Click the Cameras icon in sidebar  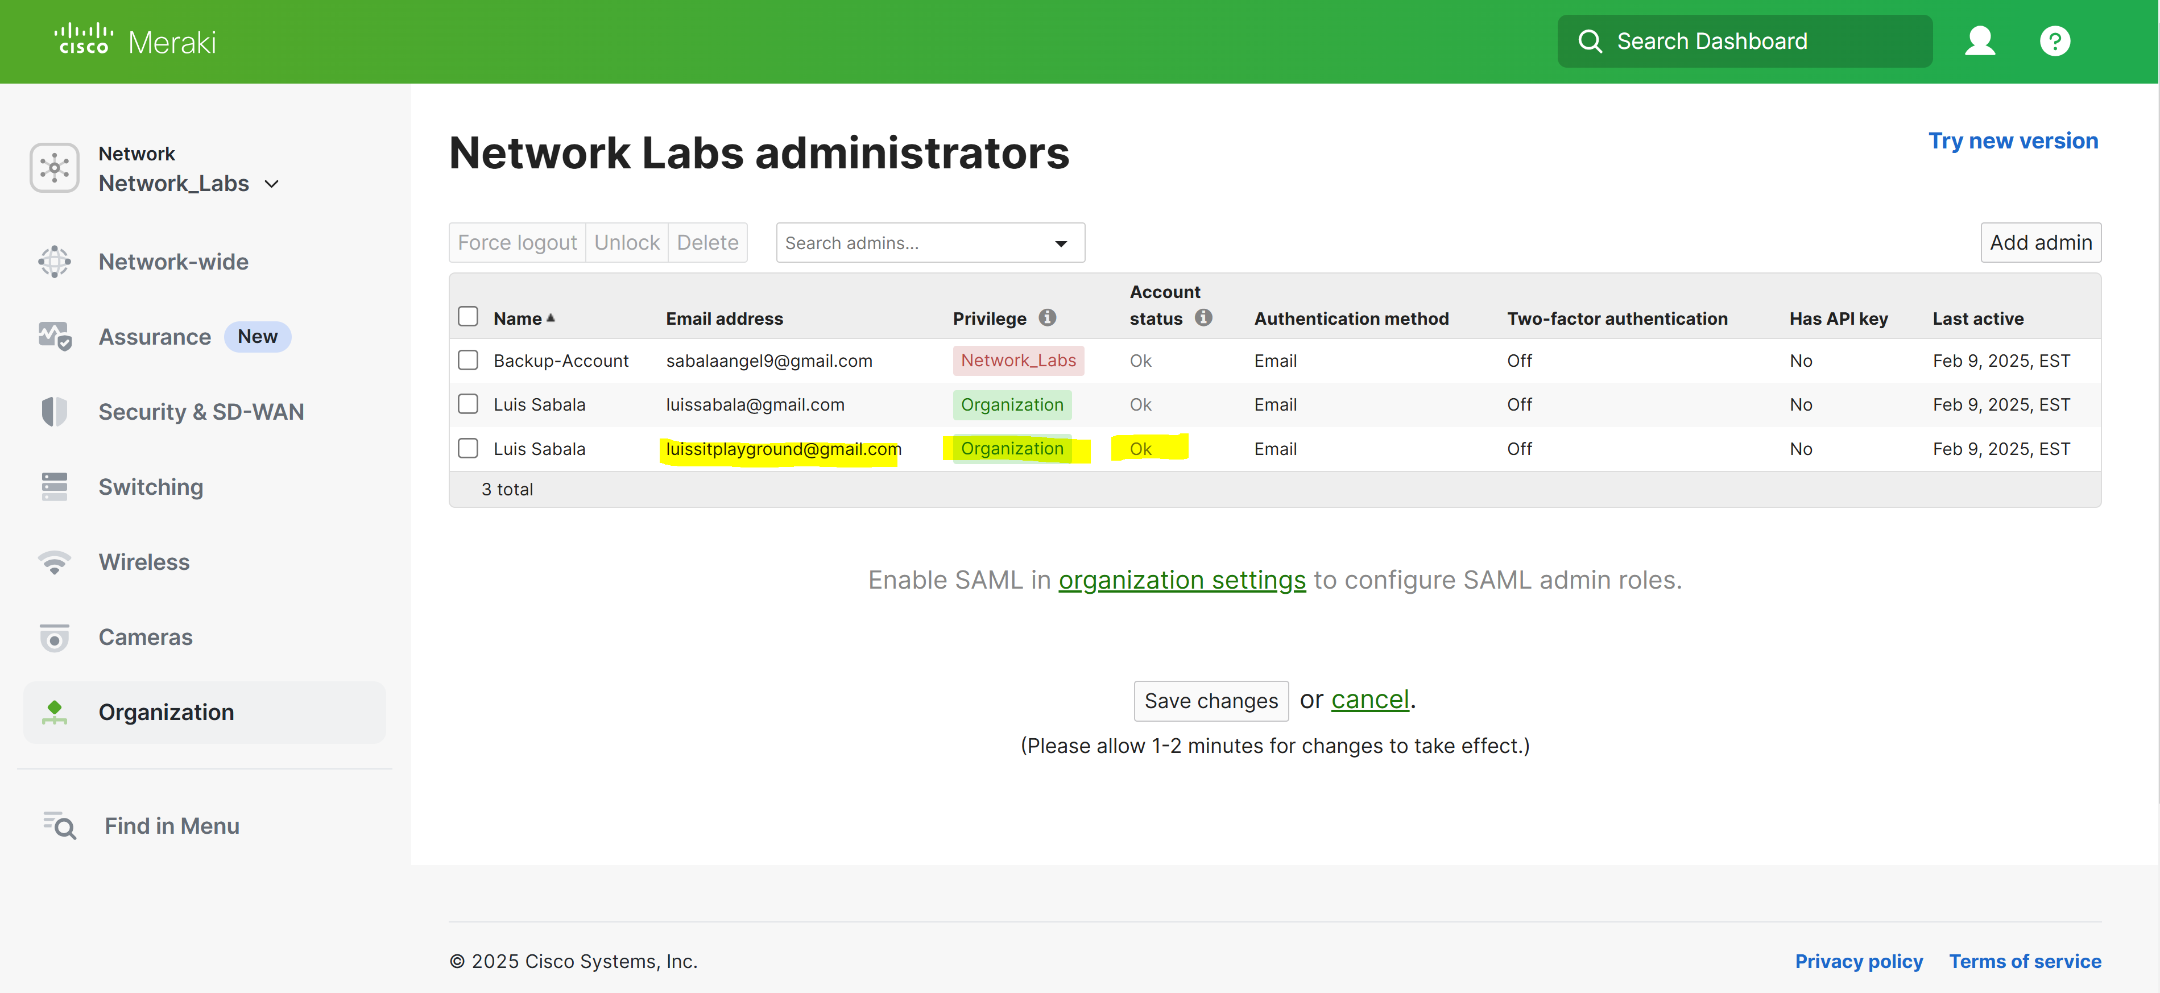point(55,638)
